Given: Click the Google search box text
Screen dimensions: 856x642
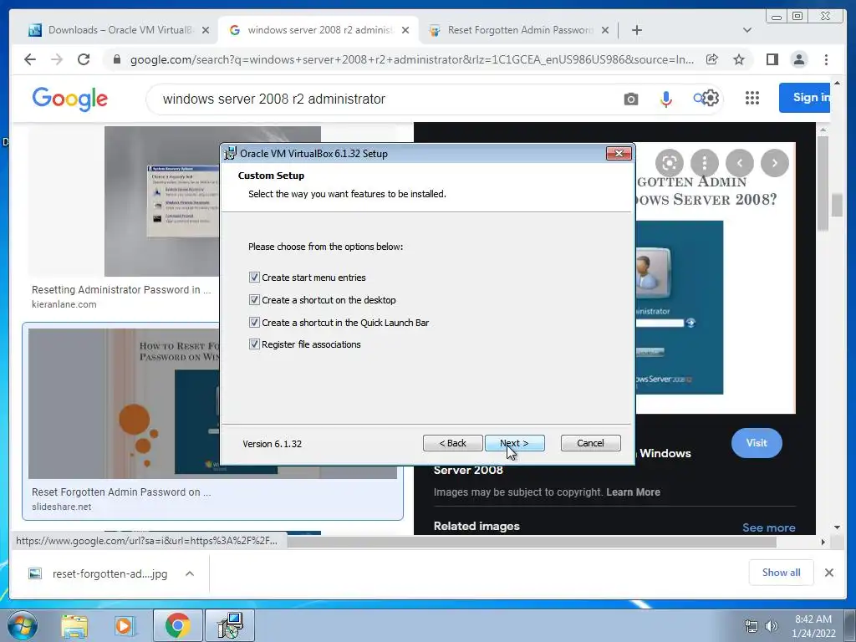Looking at the screenshot, I should point(273,99).
